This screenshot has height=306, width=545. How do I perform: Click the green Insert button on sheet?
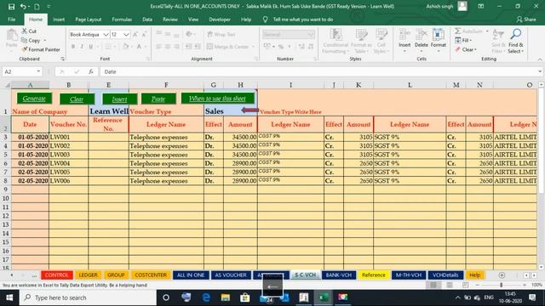119,99
